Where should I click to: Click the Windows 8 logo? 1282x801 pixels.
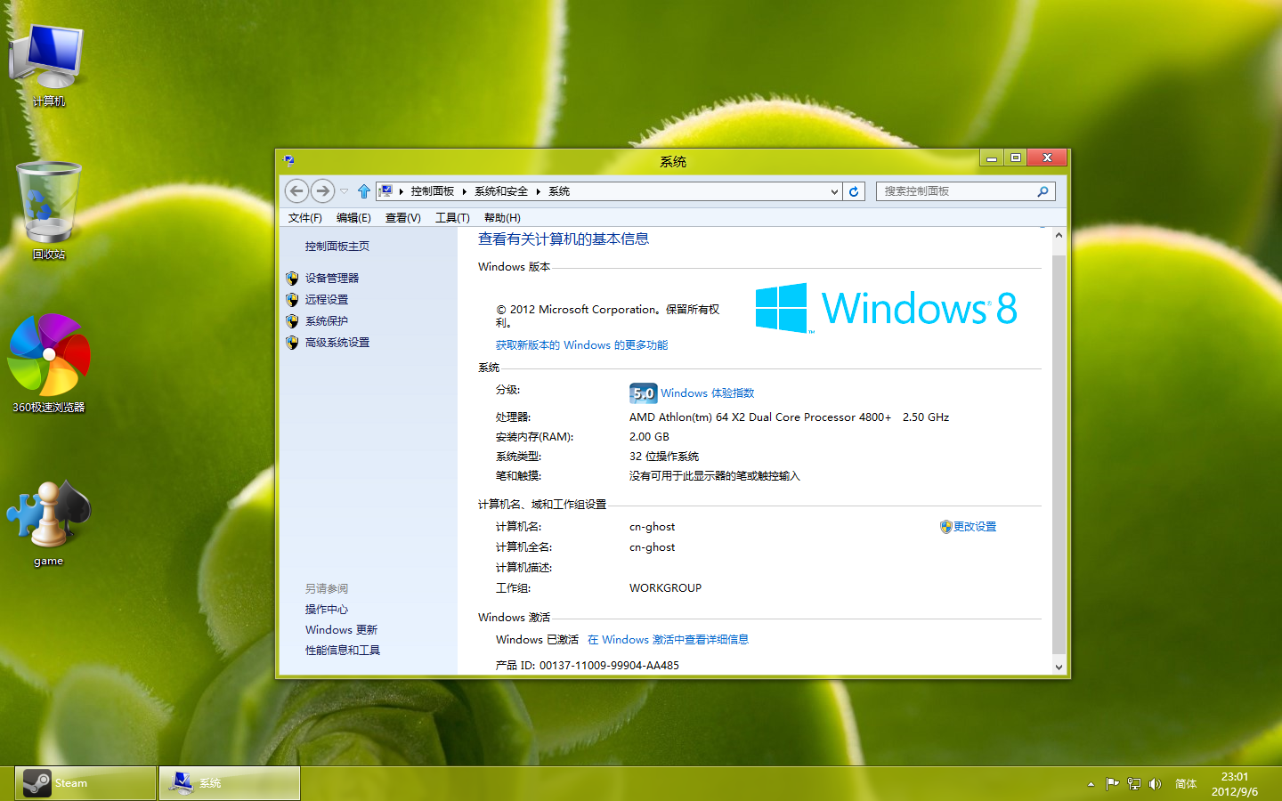click(x=886, y=308)
